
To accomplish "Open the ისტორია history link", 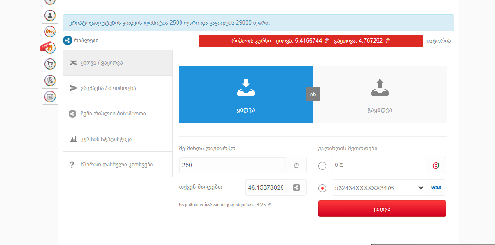I will point(438,41).
